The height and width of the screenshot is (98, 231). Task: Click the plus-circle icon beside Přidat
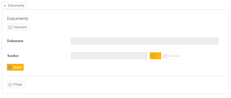pyautogui.click(x=10, y=85)
